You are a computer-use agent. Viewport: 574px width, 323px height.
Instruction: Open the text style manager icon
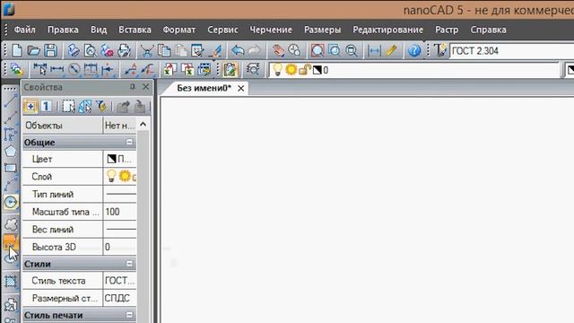pyautogui.click(x=440, y=50)
